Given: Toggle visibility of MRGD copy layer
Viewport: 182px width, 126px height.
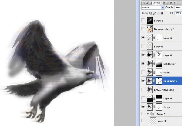Looking at the screenshot, I should pos(143,64).
